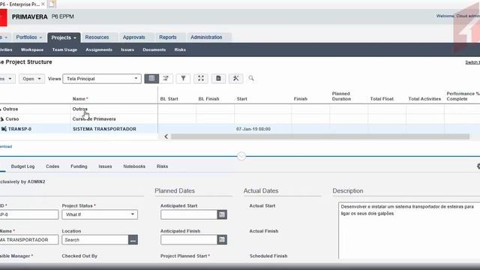Click the Oracle red logo
This screenshot has width=480, height=270.
point(3,17)
